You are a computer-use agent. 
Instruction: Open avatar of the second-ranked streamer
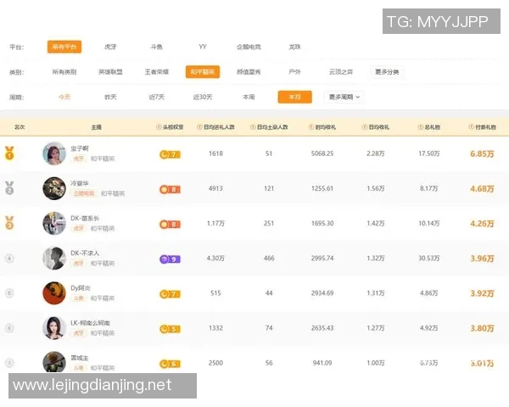54,188
